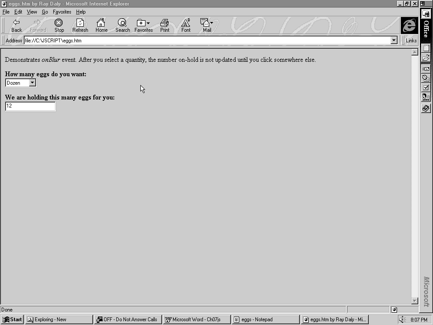The image size is (433, 325).
Task: Print the current page
Action: (164, 26)
